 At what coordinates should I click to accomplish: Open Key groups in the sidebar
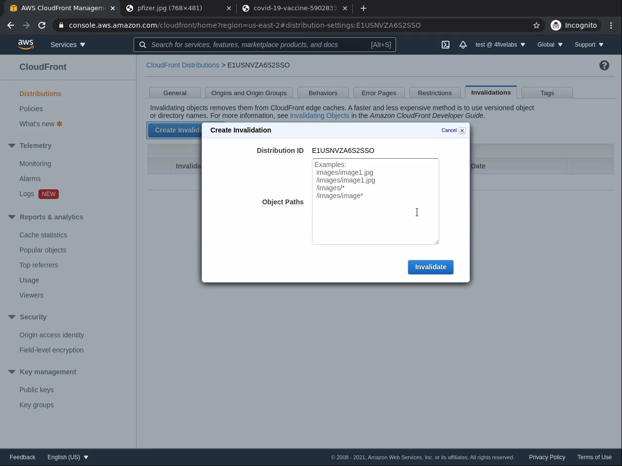(36, 405)
